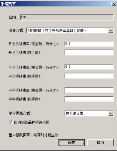This screenshot has width=117, height=151.
Task: Click the 手续费率 title bar
Action: pyautogui.click(x=56, y=4)
